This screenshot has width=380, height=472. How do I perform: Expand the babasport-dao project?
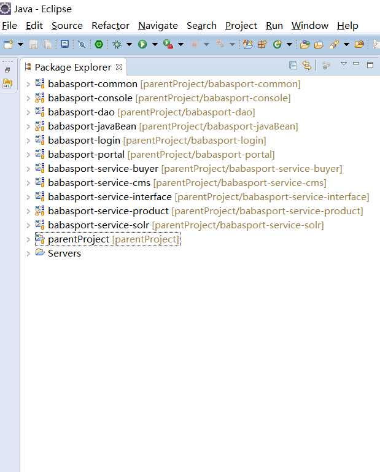click(28, 112)
